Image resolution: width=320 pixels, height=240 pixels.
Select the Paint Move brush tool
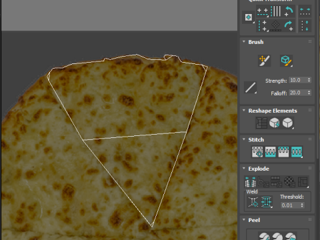(265, 61)
